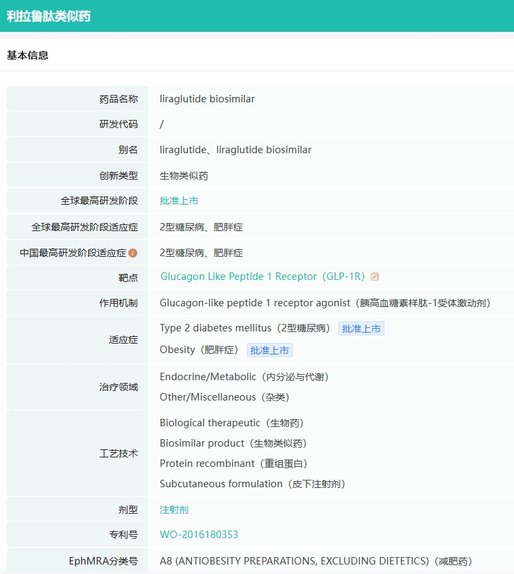514x574 pixels.
Task: Select 2型糖尿病、肥胖症 in the 全球 indication row
Action: point(201,227)
